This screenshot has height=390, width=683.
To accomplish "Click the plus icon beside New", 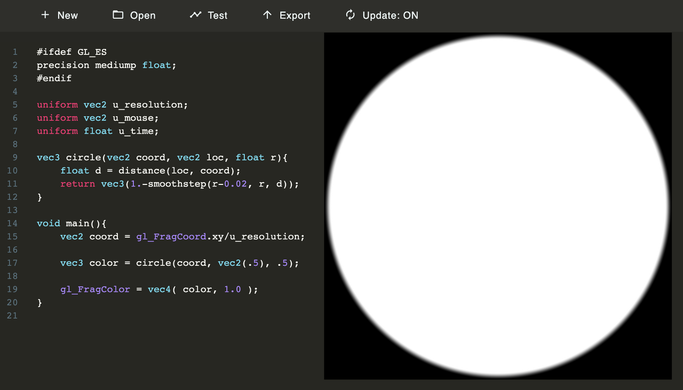I will pyautogui.click(x=45, y=15).
